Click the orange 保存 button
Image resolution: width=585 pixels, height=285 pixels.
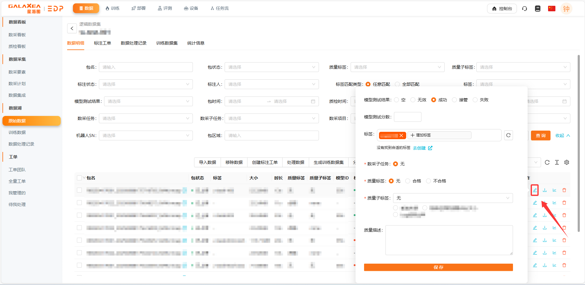(x=438, y=267)
